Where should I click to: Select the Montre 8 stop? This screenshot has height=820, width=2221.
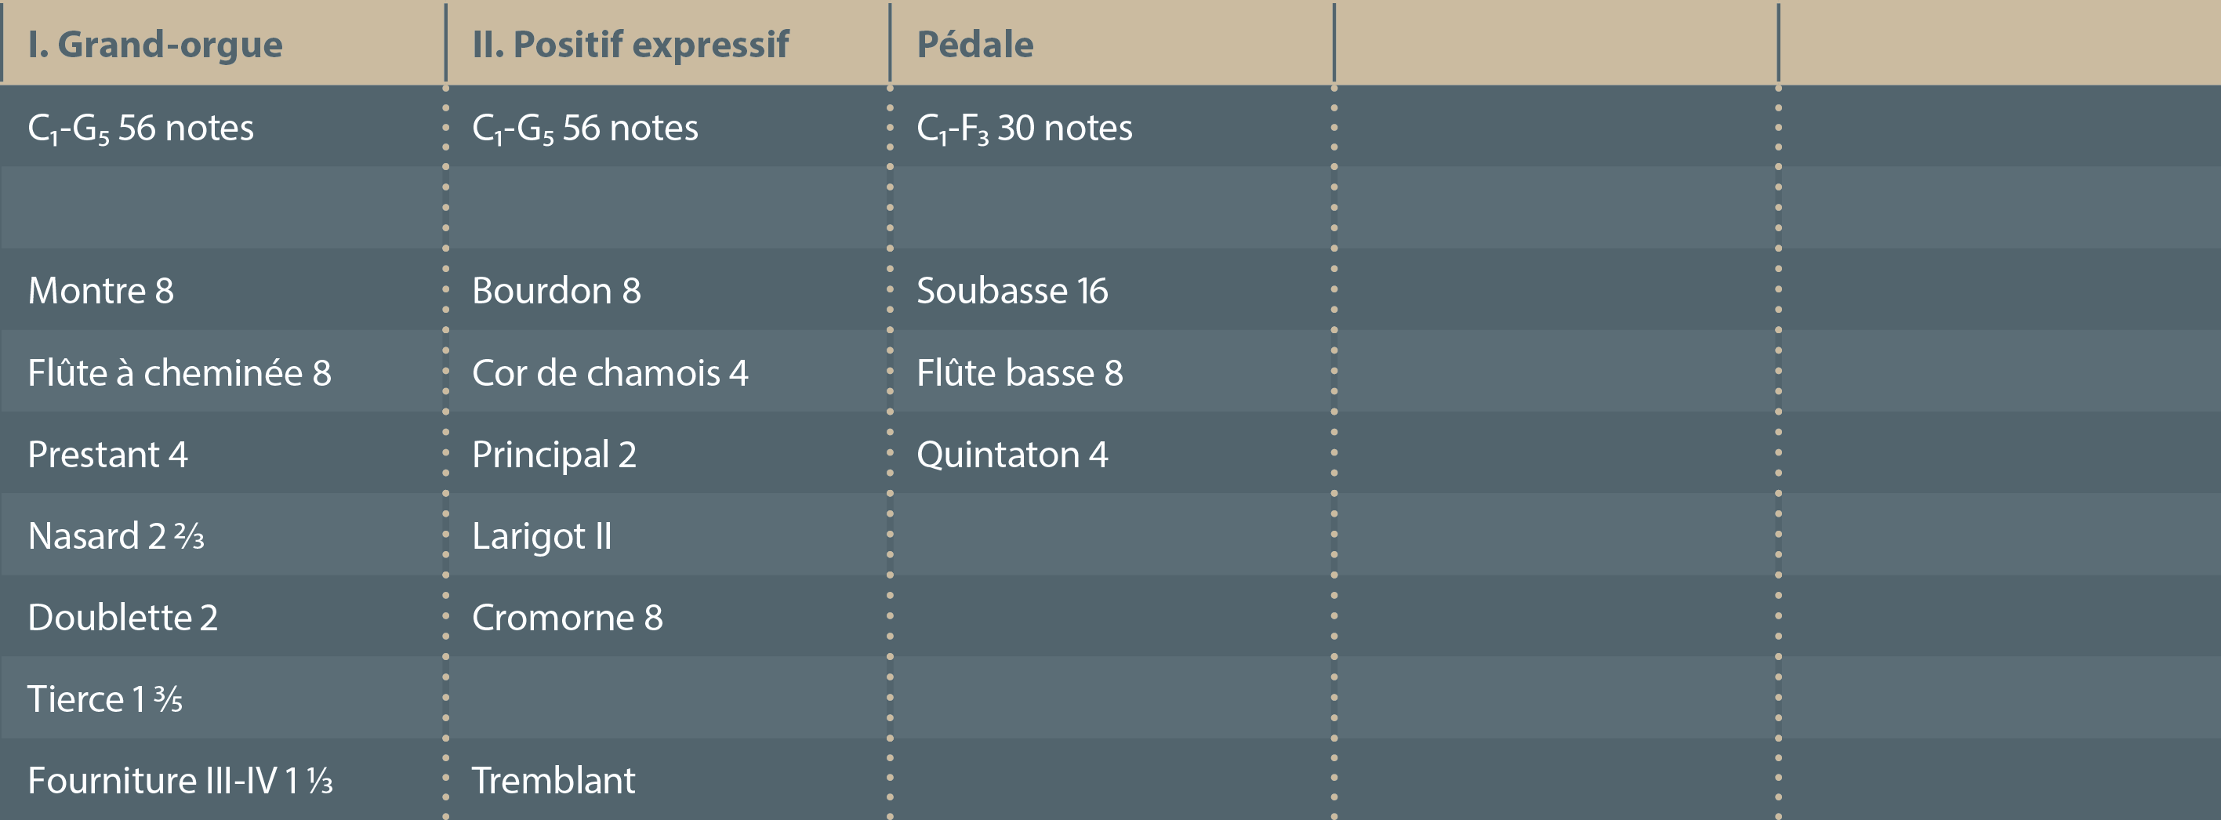[x=101, y=292]
